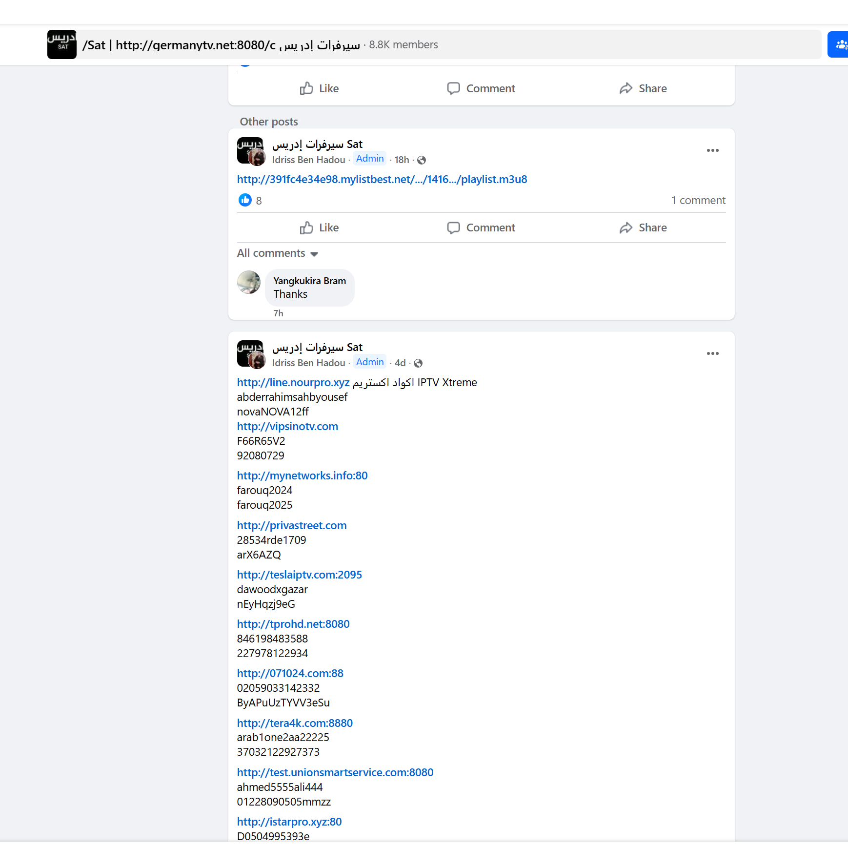Viewport: 848px width, 848px height.
Task: Open the mylistbest.net playlist.m3u8 link
Action: [382, 179]
